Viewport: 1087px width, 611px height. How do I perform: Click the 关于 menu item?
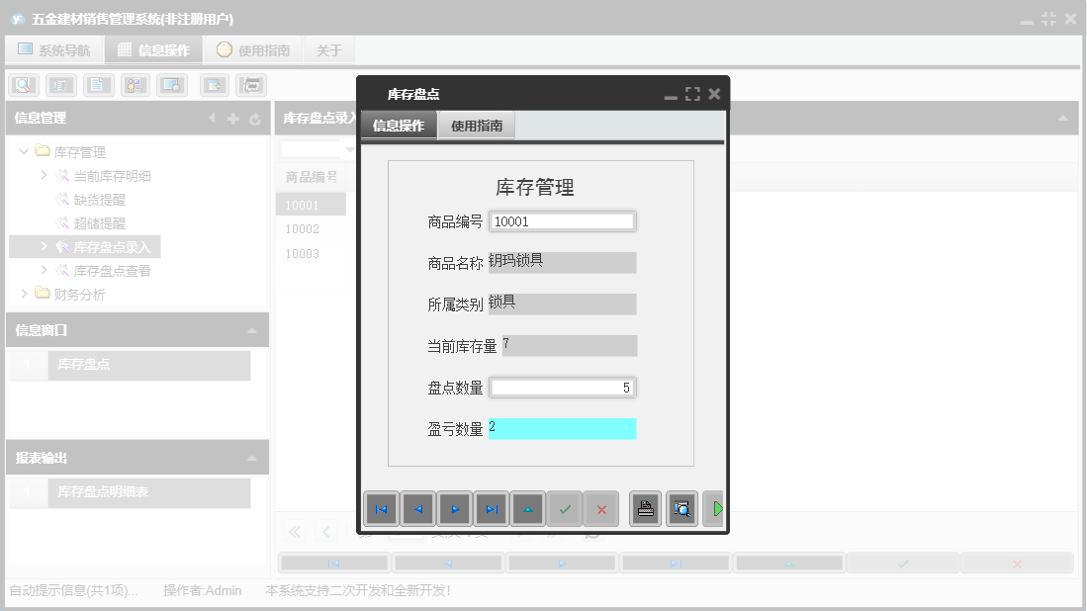pyautogui.click(x=328, y=48)
